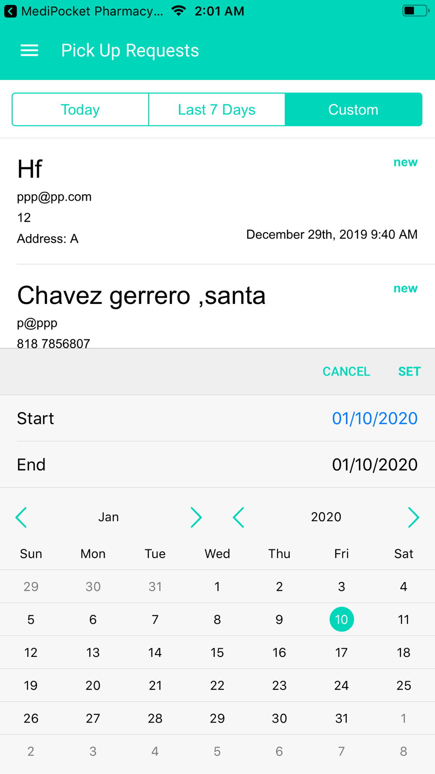The width and height of the screenshot is (435, 774).
Task: Choose the highlighted day 10
Action: pyautogui.click(x=341, y=619)
